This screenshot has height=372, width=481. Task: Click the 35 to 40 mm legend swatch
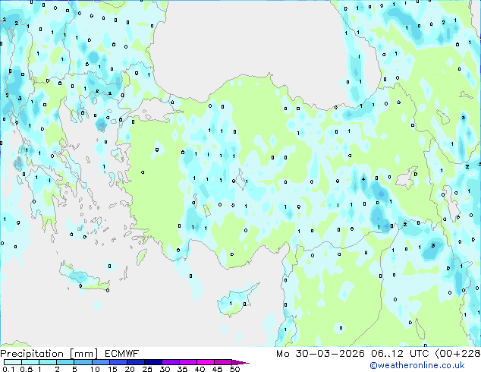coord(188,362)
